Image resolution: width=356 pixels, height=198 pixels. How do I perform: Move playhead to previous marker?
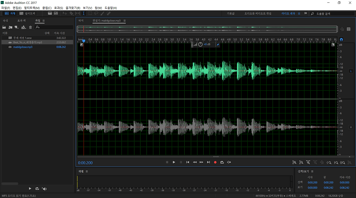(x=188, y=162)
